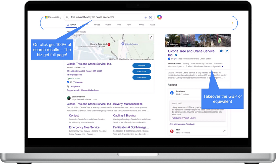
Task: Switch to the Images tab
Action: point(97,25)
